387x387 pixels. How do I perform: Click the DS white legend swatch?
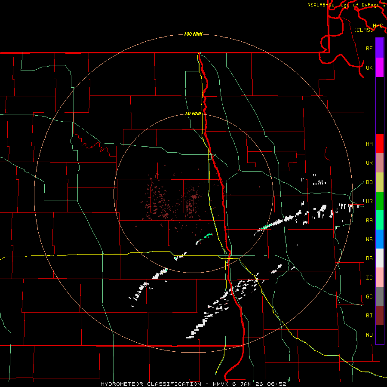(380, 258)
